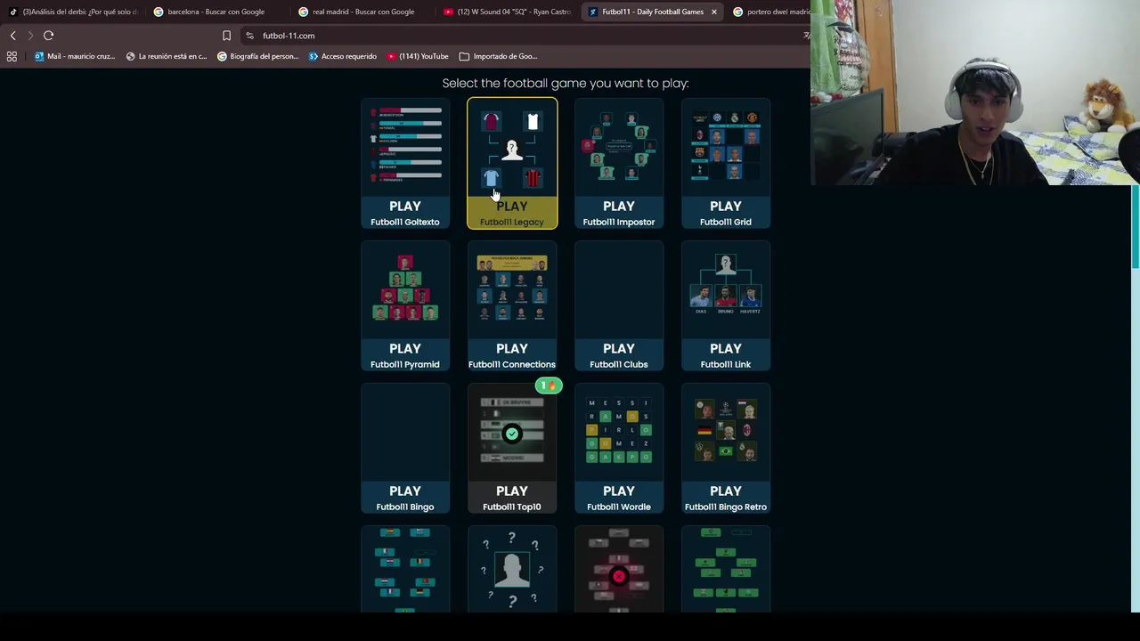Open the (1141) YouTube bookmark
Screen dimensions: 1140x641
tap(417, 56)
